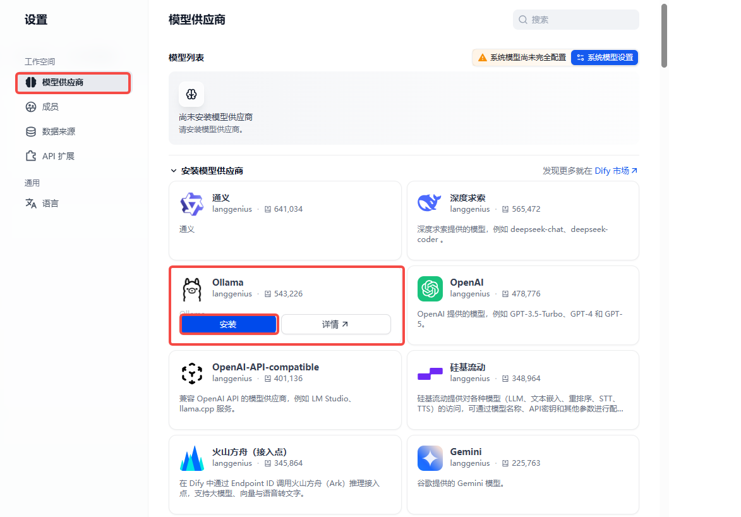Image resolution: width=741 pixels, height=517 pixels.
Task: Click download count 401,136 on OpenAI-API-compatible
Action: [288, 379]
